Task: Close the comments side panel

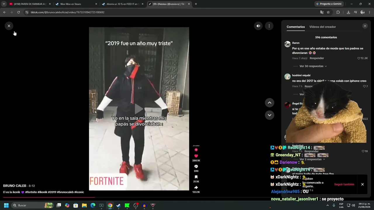Action: click(x=365, y=26)
